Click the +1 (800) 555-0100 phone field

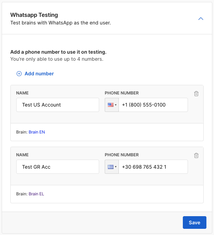(153, 105)
